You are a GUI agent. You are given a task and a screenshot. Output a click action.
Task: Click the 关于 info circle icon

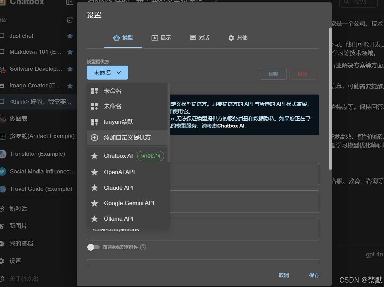point(1,278)
